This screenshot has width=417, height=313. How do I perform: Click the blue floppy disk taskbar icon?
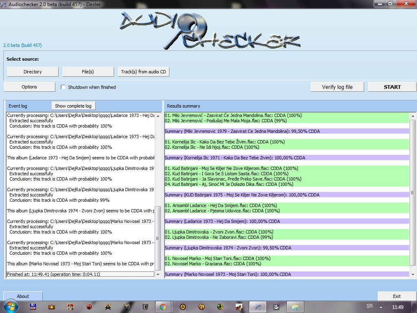(x=33, y=307)
